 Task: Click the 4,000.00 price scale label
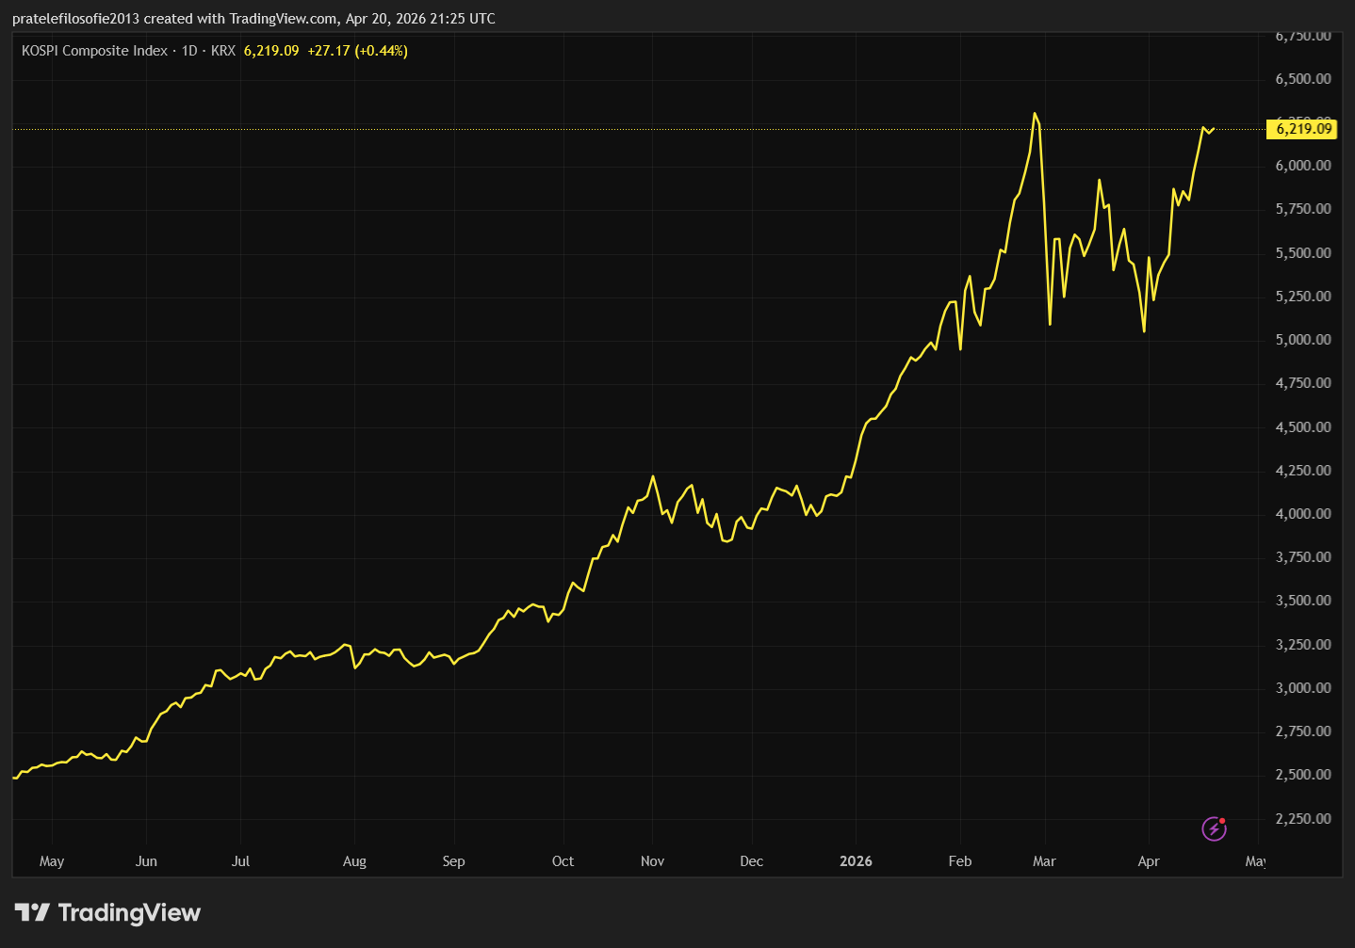tap(1303, 514)
